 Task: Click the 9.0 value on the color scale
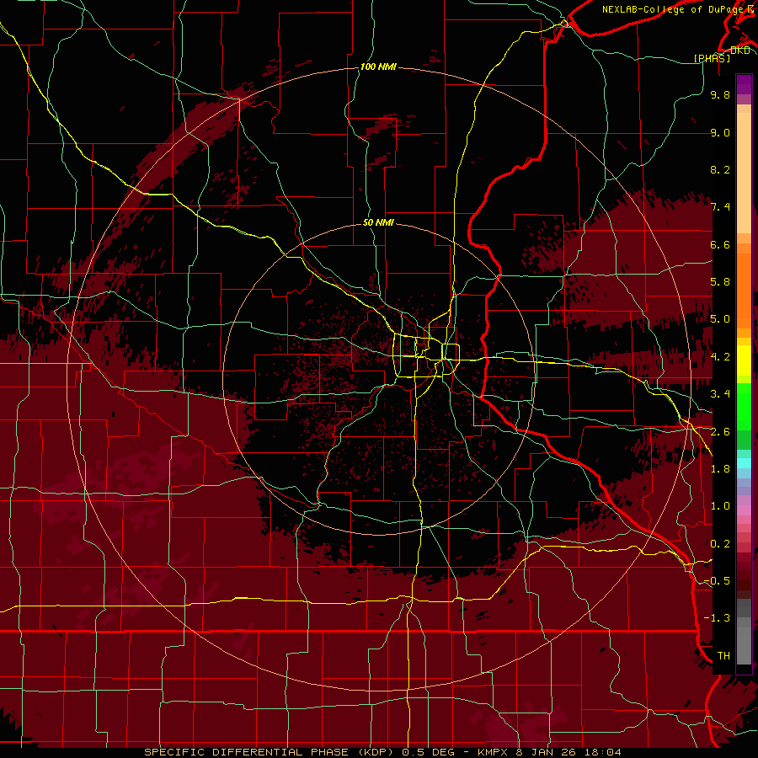(x=720, y=132)
